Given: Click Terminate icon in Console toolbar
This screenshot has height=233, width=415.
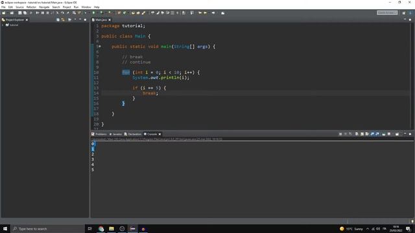Looking at the screenshot, I should pyautogui.click(x=340, y=134).
